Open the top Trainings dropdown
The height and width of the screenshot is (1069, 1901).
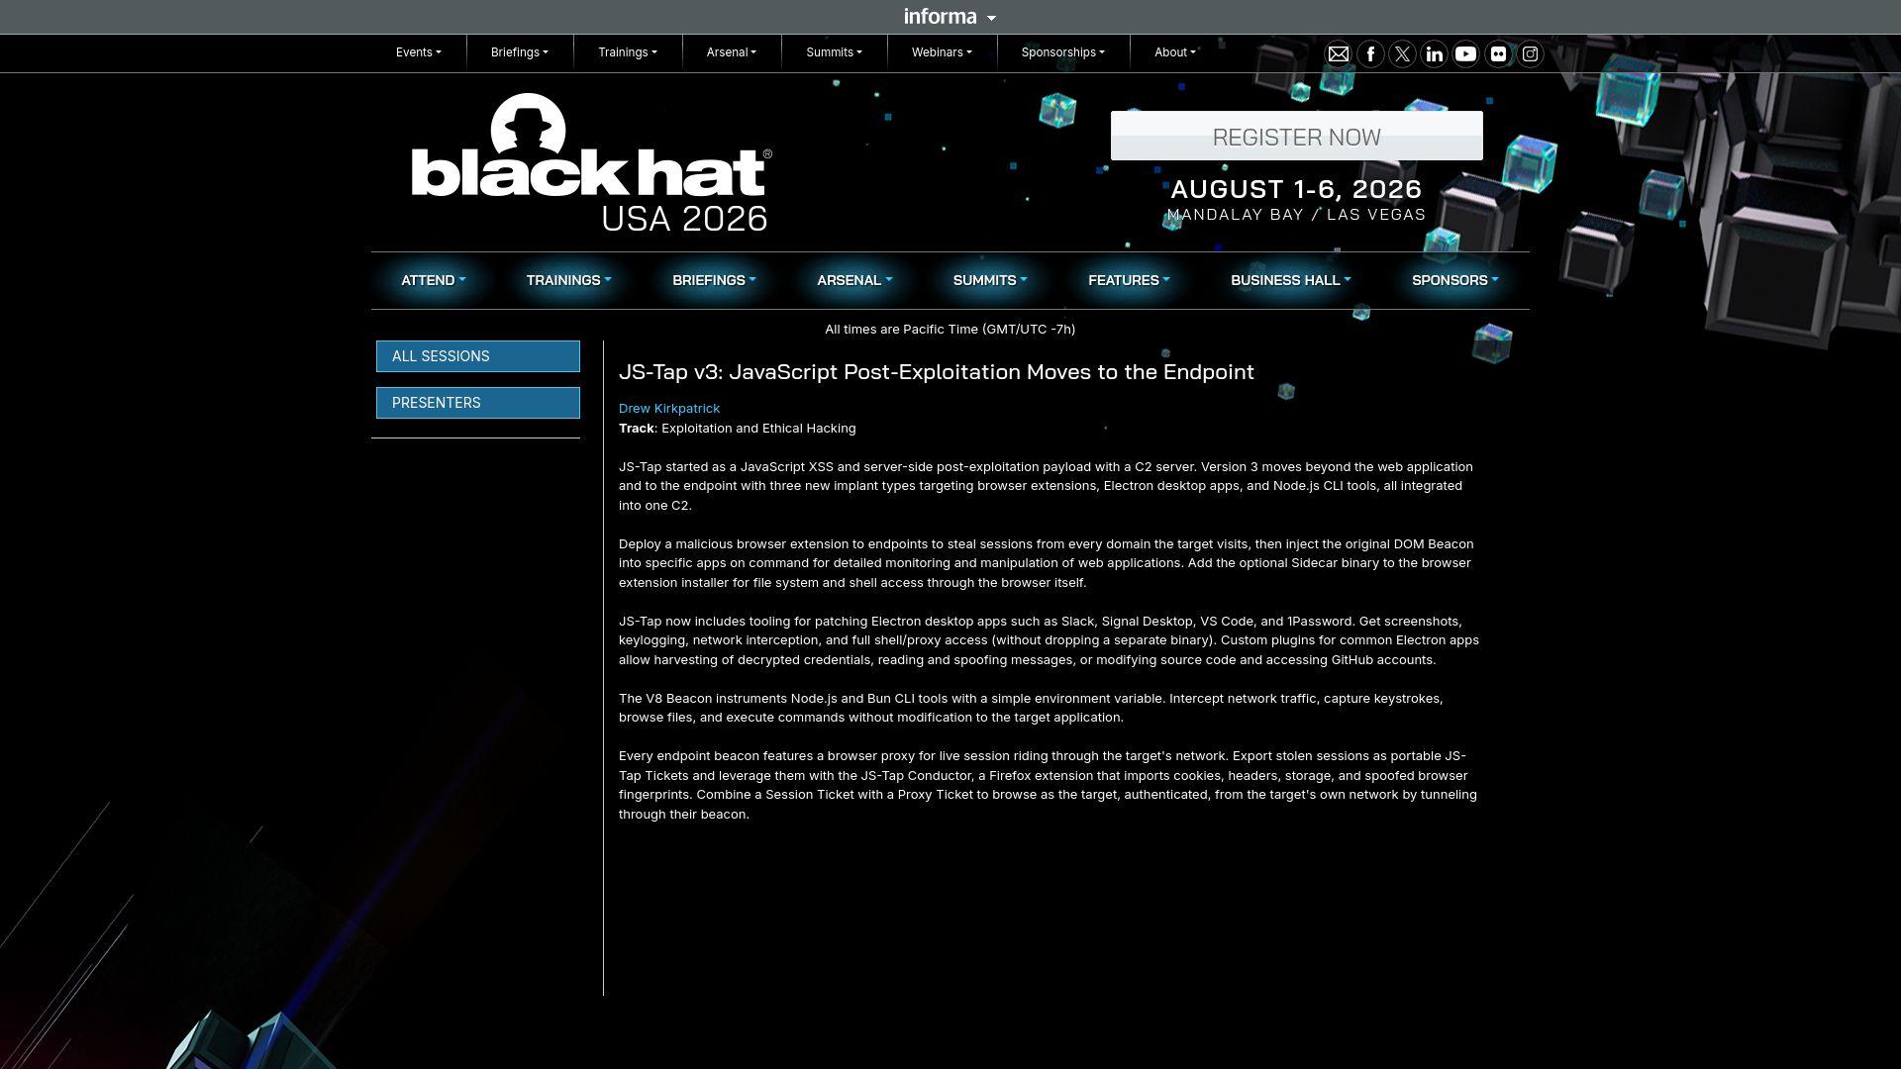pos(628,52)
